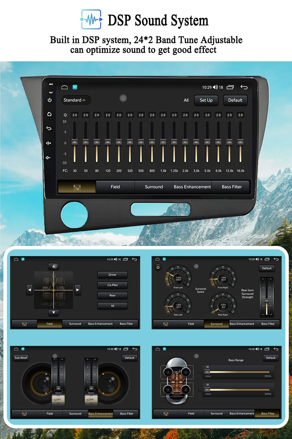Tap the up arrow on the Field screen
292x439 pixels.
(x=54, y=266)
